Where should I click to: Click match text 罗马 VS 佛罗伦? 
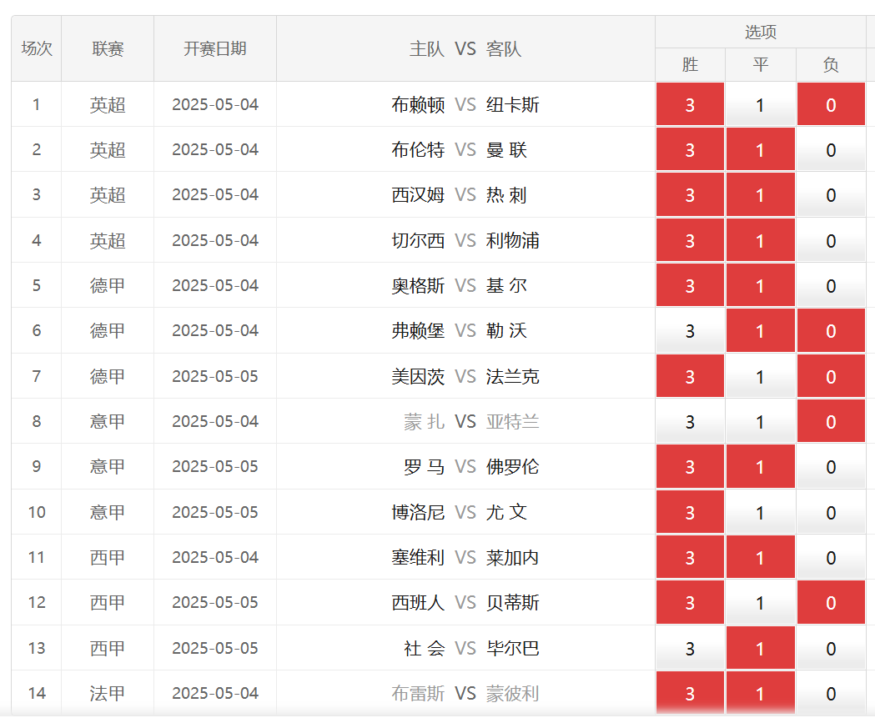(x=471, y=466)
